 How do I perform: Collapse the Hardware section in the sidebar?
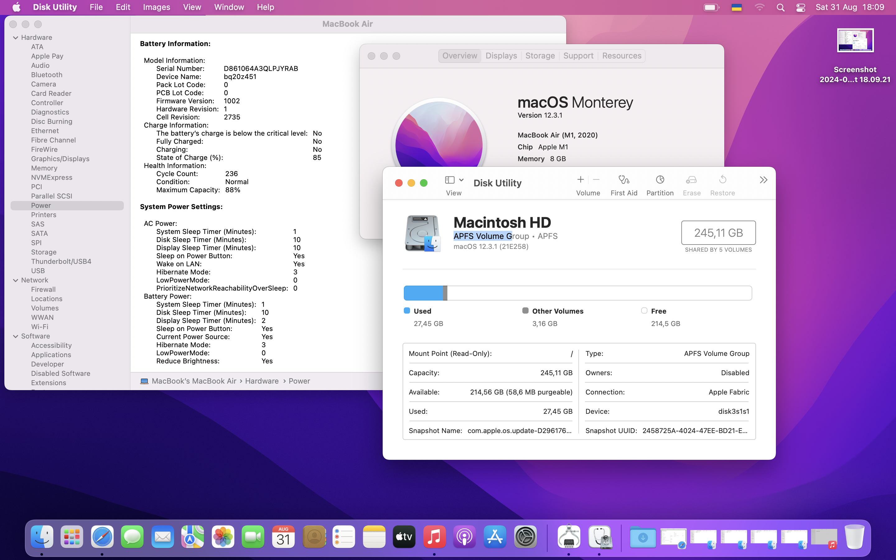16,37
